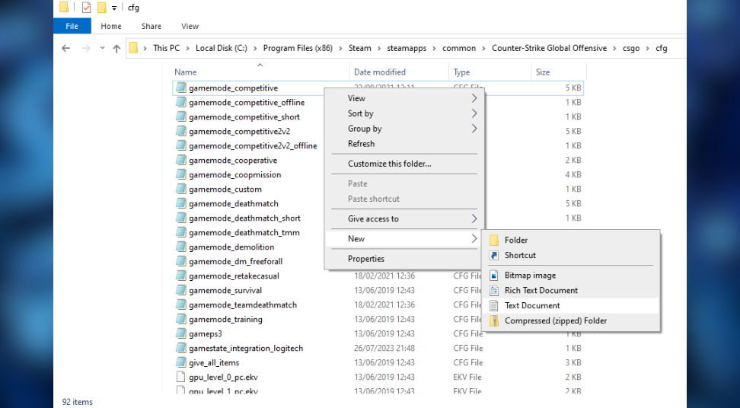The width and height of the screenshot is (740, 408).
Task: Click the Rich Text Document icon
Action: click(493, 290)
